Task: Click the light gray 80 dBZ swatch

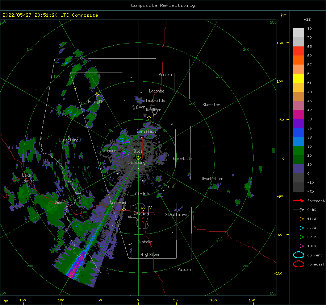Action: 298,33
